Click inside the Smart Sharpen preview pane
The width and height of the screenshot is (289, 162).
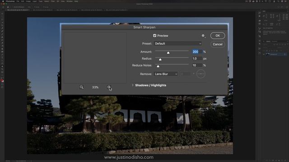[95, 58]
